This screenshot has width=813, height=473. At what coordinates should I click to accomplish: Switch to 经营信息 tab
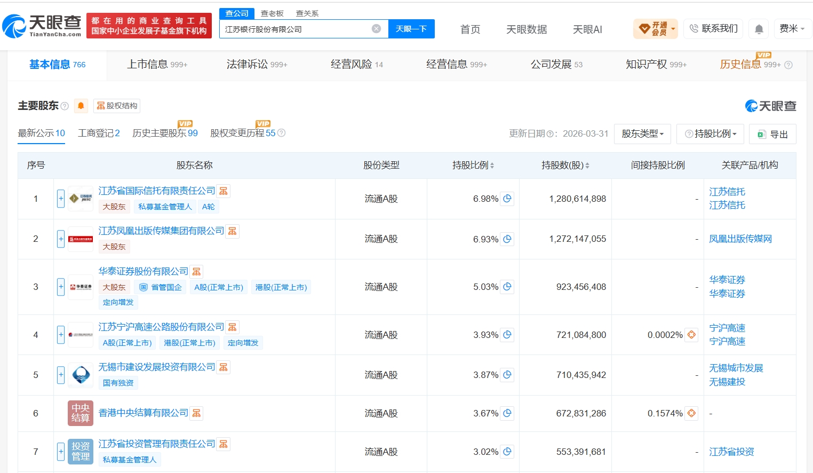click(456, 65)
